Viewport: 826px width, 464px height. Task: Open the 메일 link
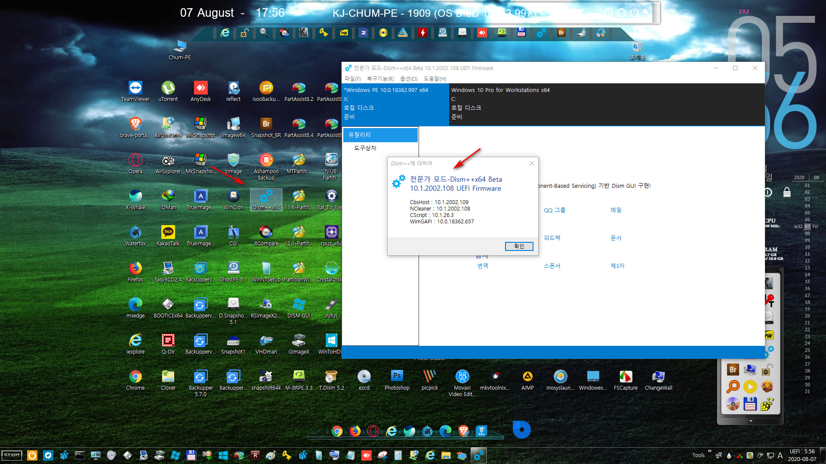616,210
